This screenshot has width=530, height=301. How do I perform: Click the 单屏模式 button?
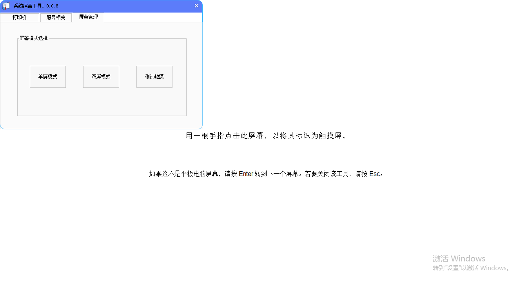[x=48, y=77]
